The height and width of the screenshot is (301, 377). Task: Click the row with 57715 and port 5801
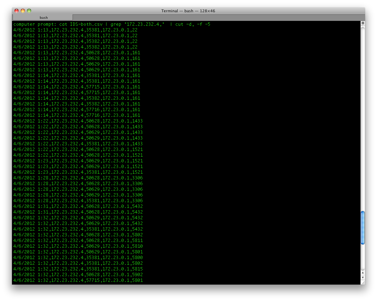click(x=78, y=280)
